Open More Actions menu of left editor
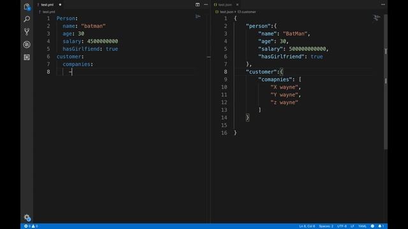The height and width of the screenshot is (229, 408). (206, 4)
